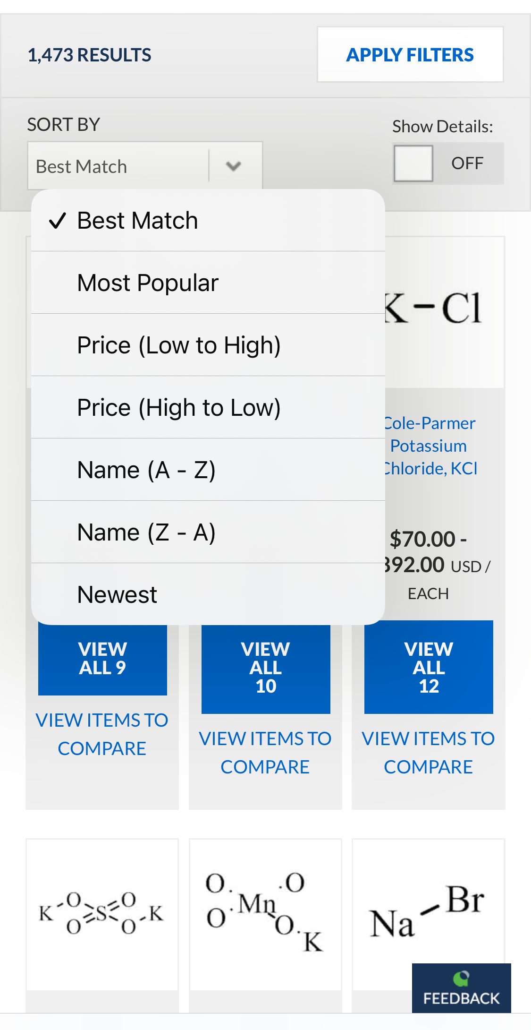Click the Apply Filters button
Screen dimensions: 531x1030
(x=410, y=55)
